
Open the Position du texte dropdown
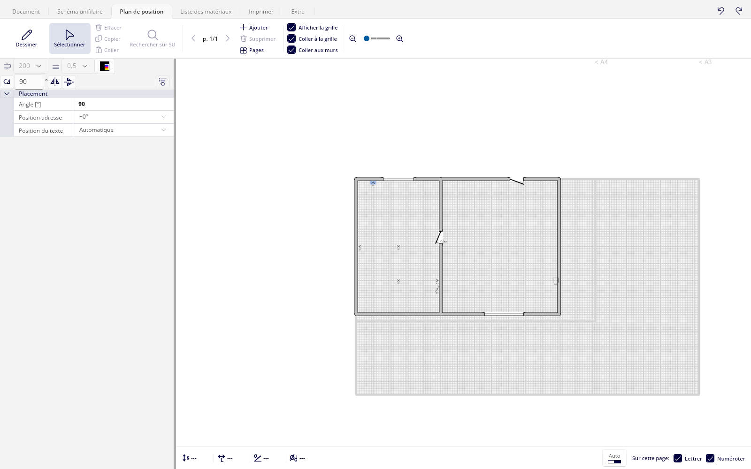pos(123,130)
